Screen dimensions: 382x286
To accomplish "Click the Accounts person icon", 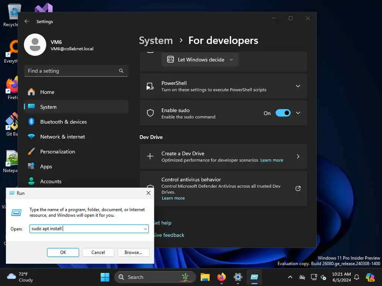I will [x=31, y=181].
